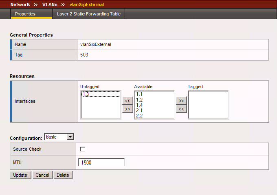Click Network in the breadcrumb

(x=20, y=4)
